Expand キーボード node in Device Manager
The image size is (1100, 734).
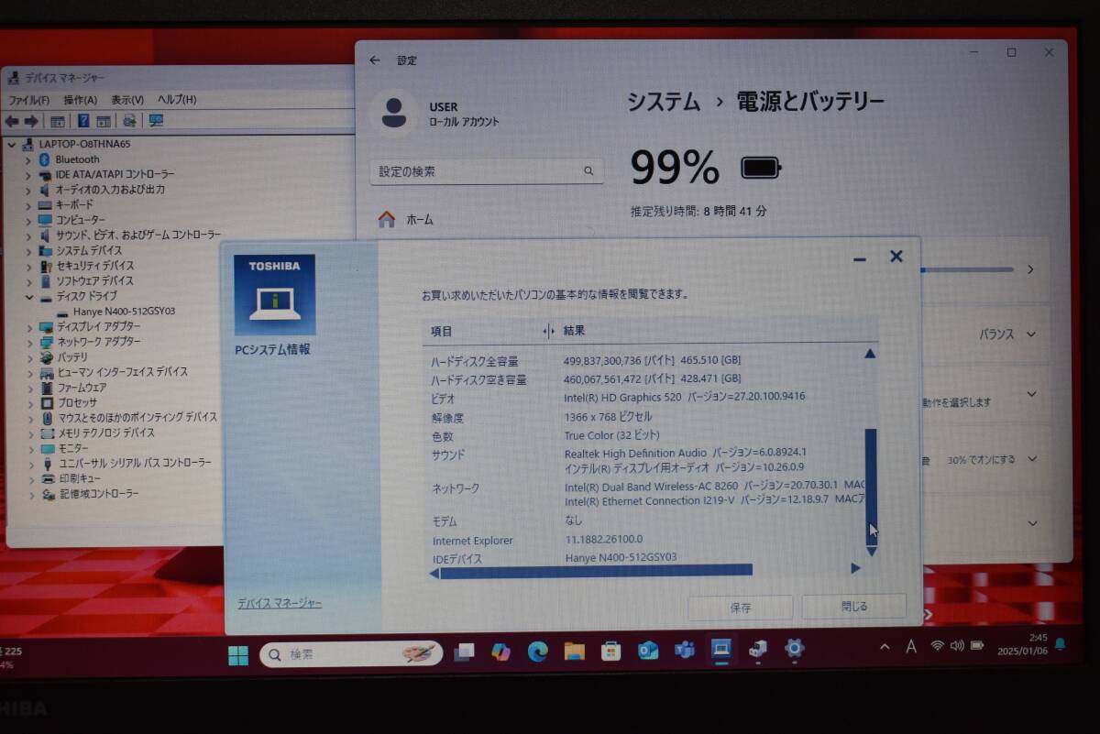28,205
